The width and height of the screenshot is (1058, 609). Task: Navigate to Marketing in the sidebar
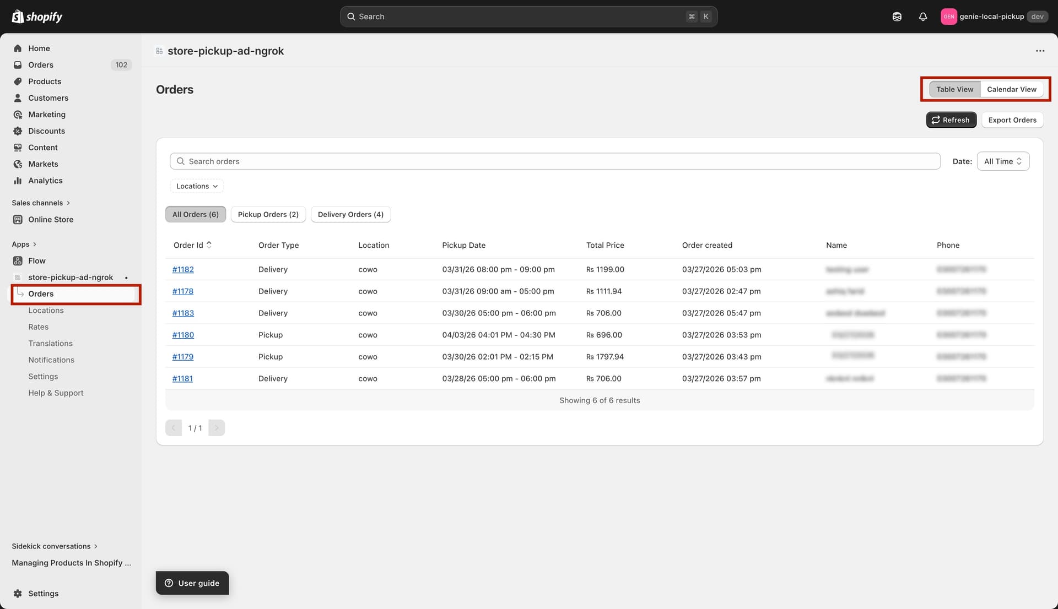[47, 114]
